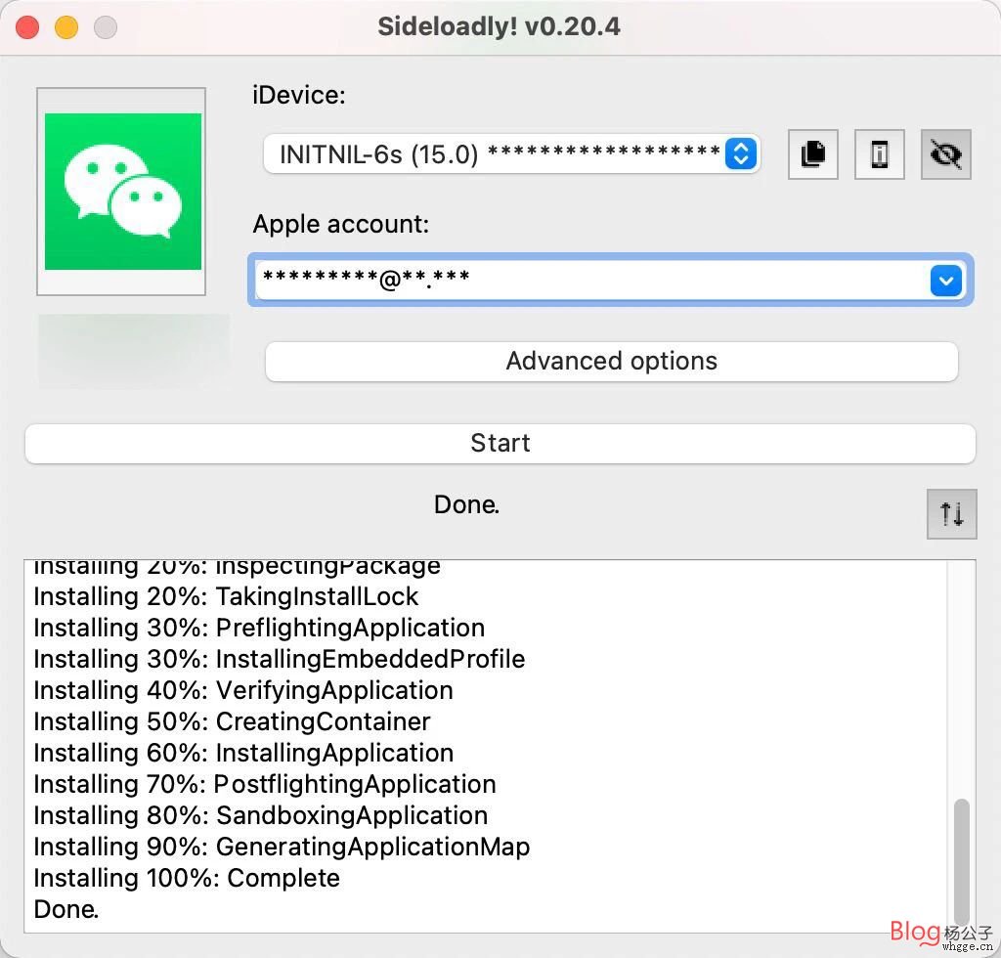Click the Start button
Screen dimensions: 1001x958
tap(500, 443)
